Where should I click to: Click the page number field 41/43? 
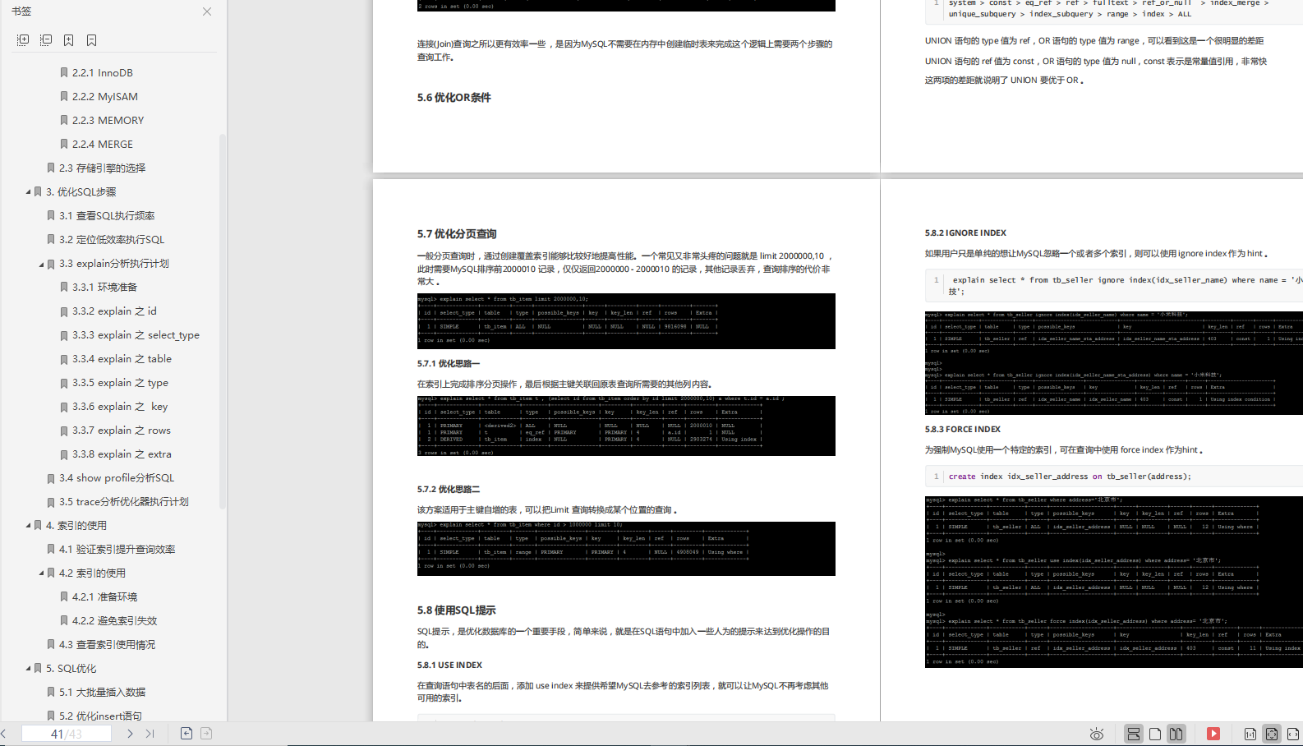pyautogui.click(x=67, y=734)
